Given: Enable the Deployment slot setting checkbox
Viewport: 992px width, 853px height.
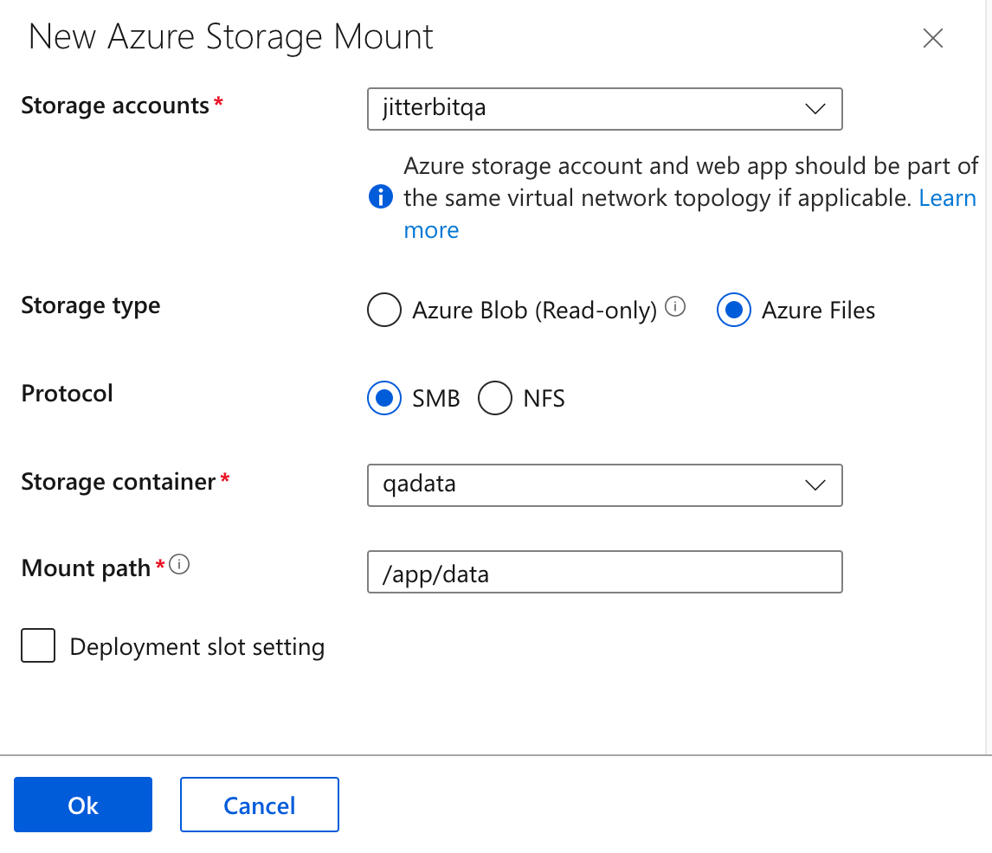Looking at the screenshot, I should pyautogui.click(x=38, y=646).
